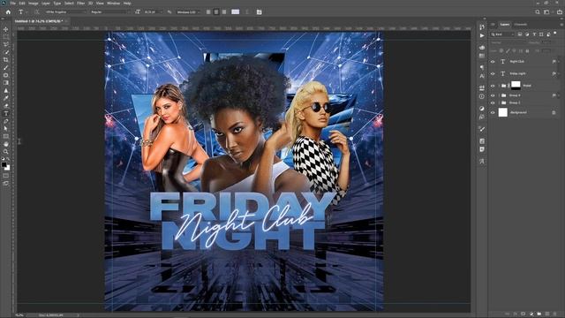Image resolution: width=565 pixels, height=318 pixels.
Task: Select the Move tool
Action: point(6,29)
